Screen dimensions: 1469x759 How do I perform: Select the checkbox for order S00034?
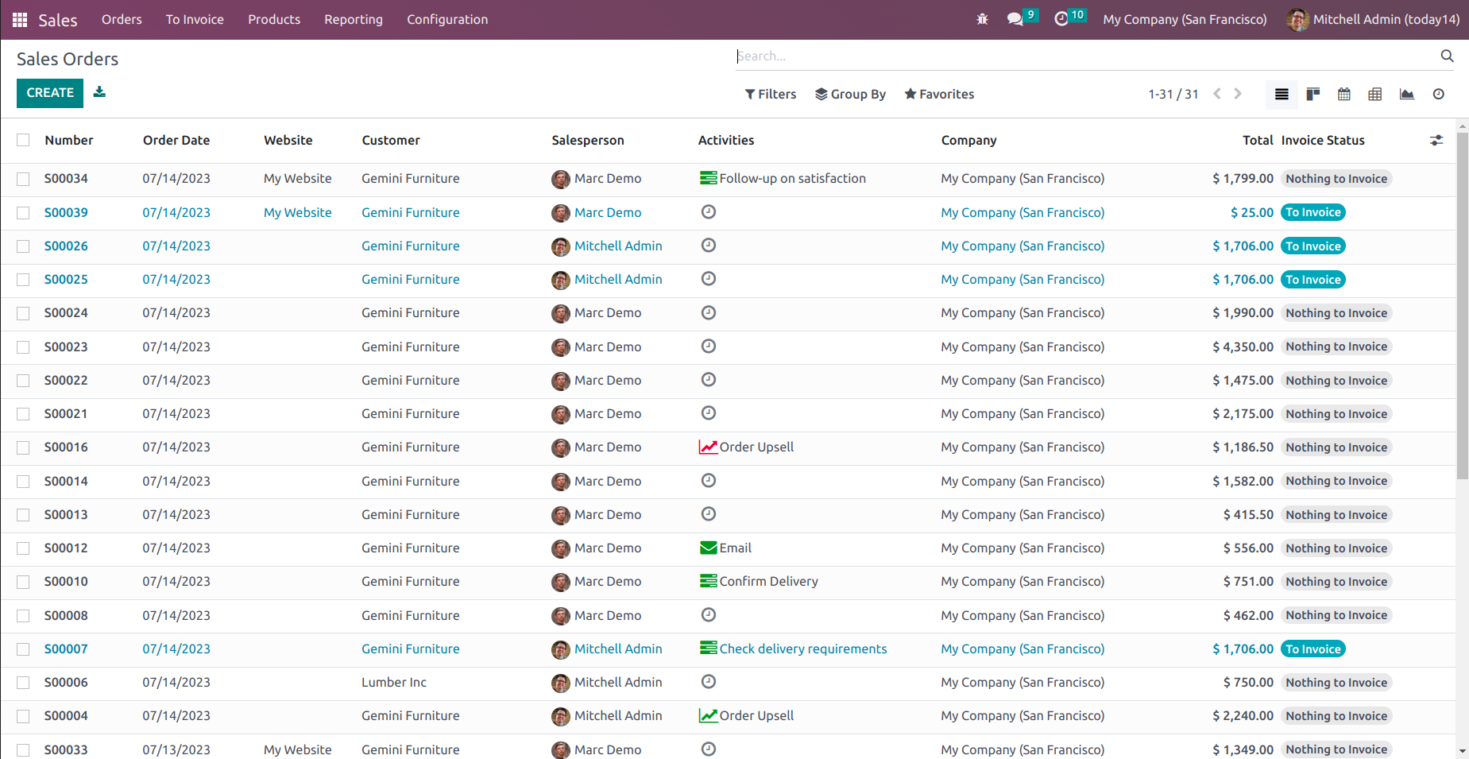(22, 179)
